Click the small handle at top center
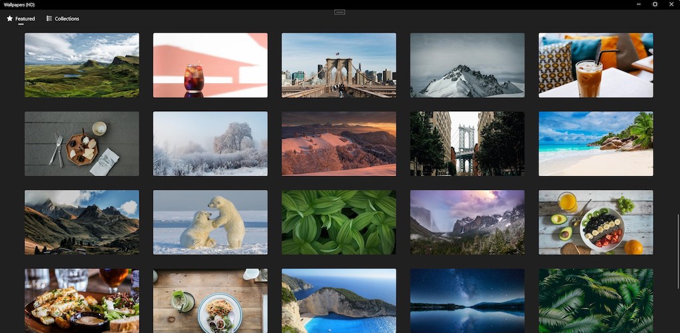The image size is (680, 333). (x=339, y=12)
